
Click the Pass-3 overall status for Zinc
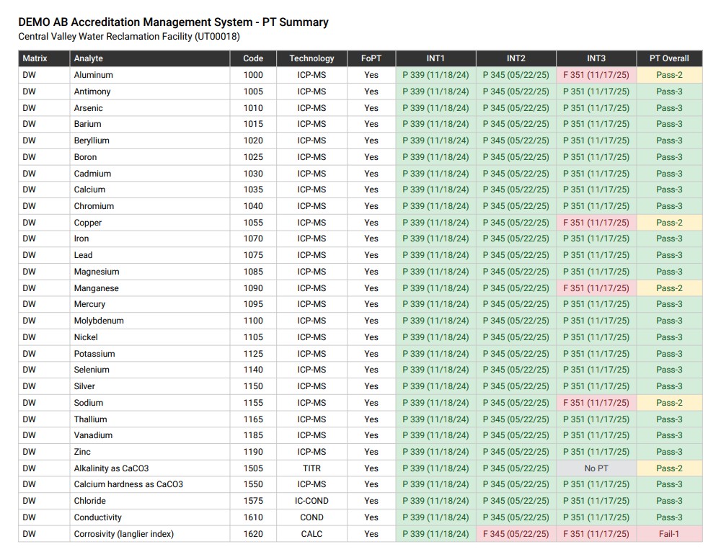point(668,452)
